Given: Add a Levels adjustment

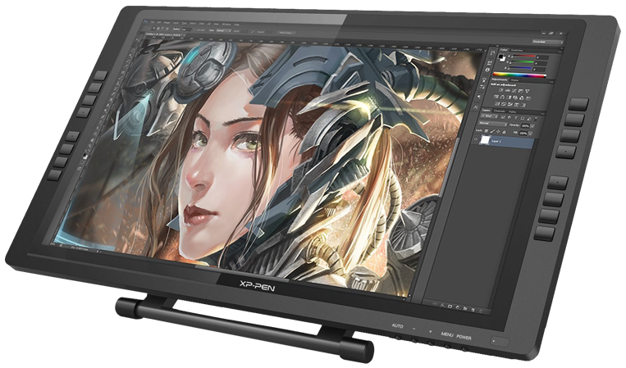Looking at the screenshot, I should [508, 90].
